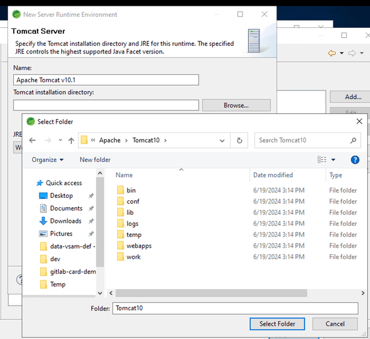This screenshot has height=339, width=370.
Task: Click the pin icon next to Pictures
Action: click(91, 234)
